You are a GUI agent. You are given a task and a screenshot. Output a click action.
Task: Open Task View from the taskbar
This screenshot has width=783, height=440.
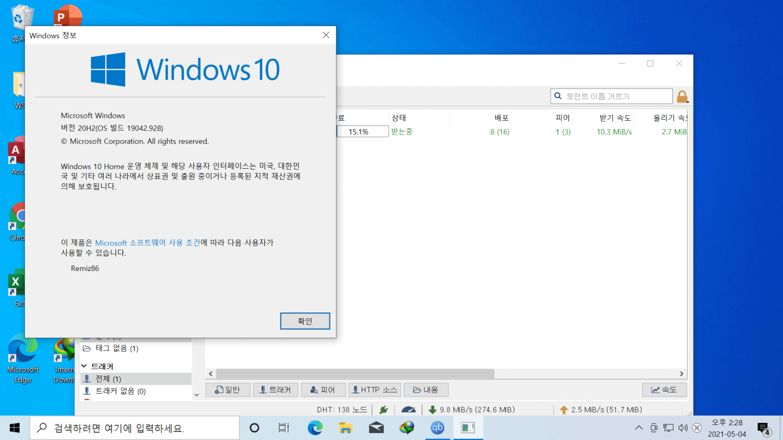[284, 428]
